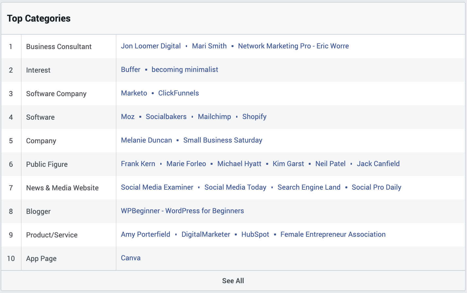
Task: Open the DigitalMarketer page link
Action: [206, 234]
